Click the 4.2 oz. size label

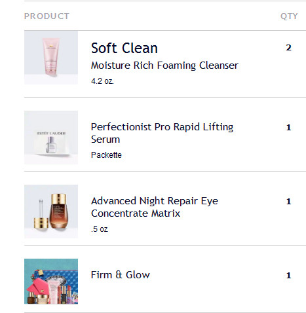tap(102, 81)
